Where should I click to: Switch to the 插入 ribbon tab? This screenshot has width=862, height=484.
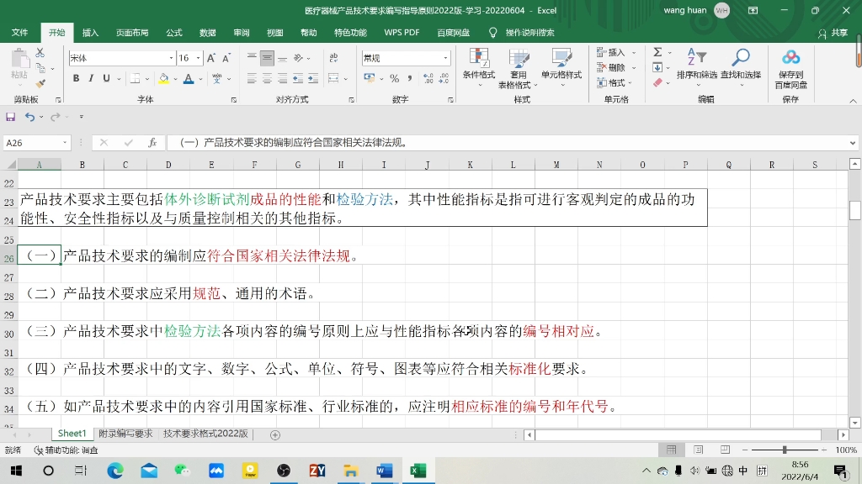[88, 32]
